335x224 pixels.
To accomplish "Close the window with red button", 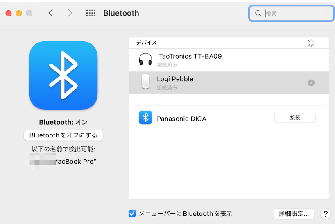I will point(9,13).
